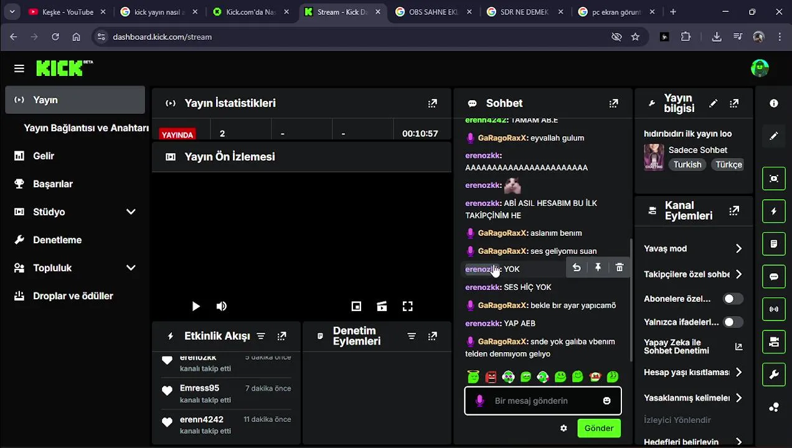Open Başarılar in the left sidebar

(75, 184)
